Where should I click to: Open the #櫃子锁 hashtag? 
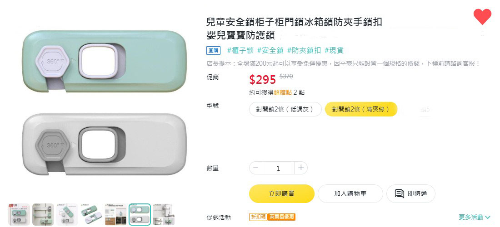240,50
